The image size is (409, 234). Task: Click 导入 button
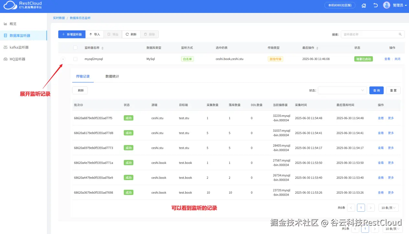(95, 34)
